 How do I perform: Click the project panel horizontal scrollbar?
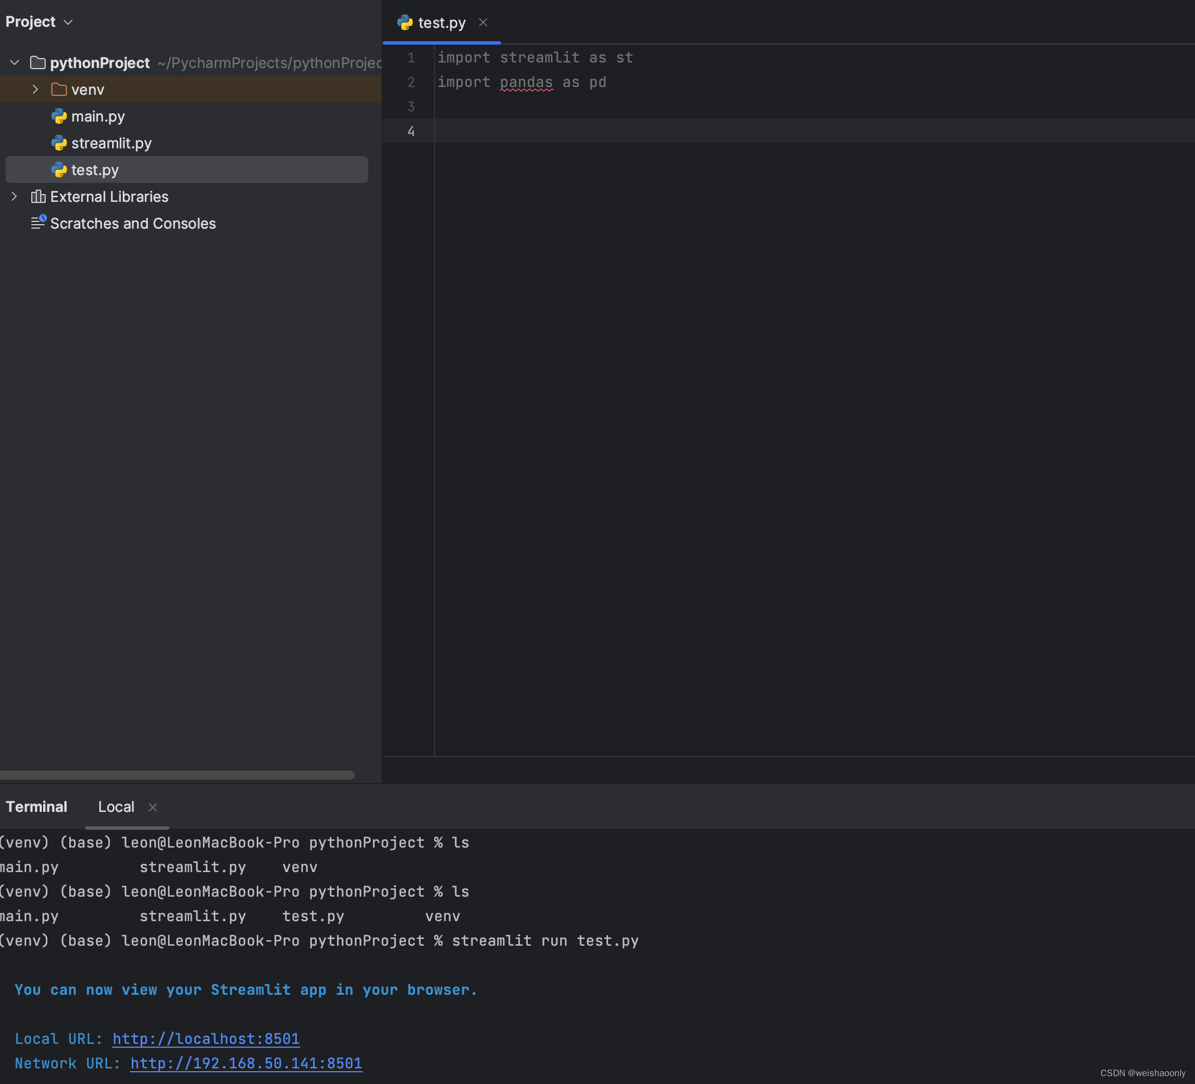pos(177,775)
